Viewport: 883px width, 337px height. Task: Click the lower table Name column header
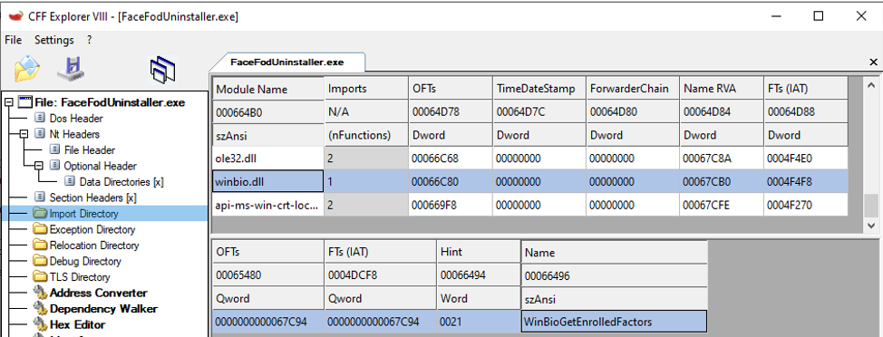coord(614,253)
